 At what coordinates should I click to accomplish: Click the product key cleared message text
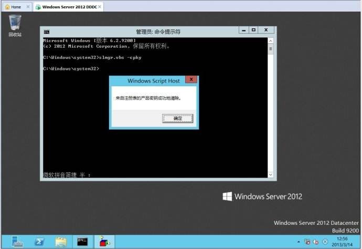click(x=148, y=98)
